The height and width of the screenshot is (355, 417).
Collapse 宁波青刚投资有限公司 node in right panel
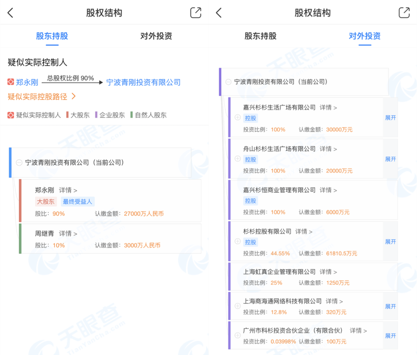228,82
